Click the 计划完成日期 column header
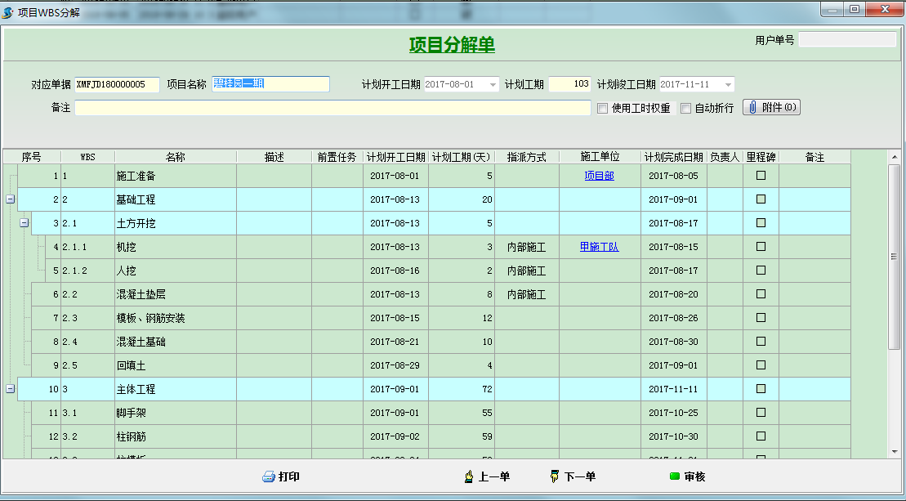Screen dimensions: 906x501 (673, 157)
